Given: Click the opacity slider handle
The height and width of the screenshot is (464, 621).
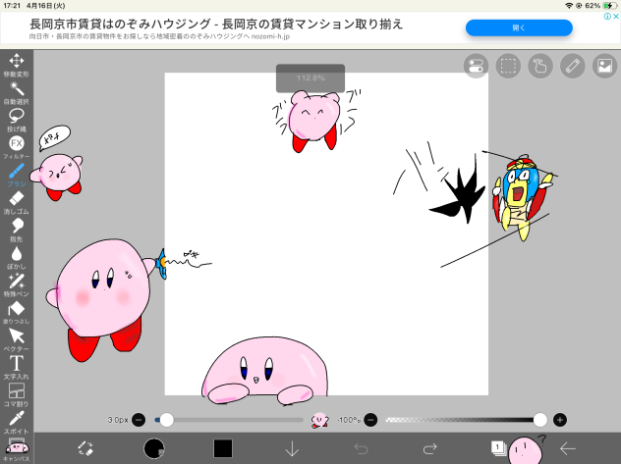Looking at the screenshot, I should [x=540, y=420].
